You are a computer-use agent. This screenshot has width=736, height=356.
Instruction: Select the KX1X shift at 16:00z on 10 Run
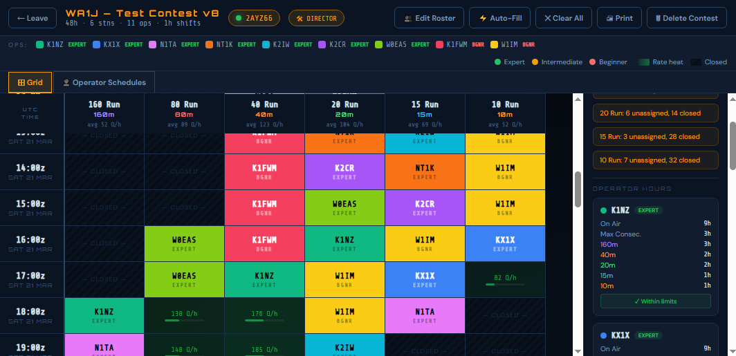(505, 243)
